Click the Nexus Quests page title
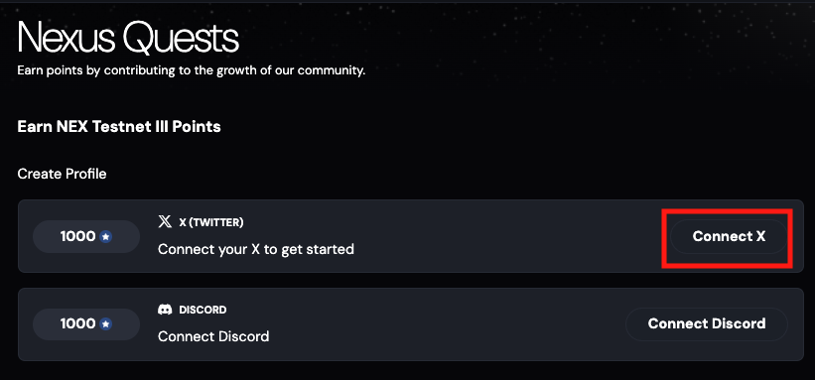This screenshot has width=815, height=380. coord(128,38)
